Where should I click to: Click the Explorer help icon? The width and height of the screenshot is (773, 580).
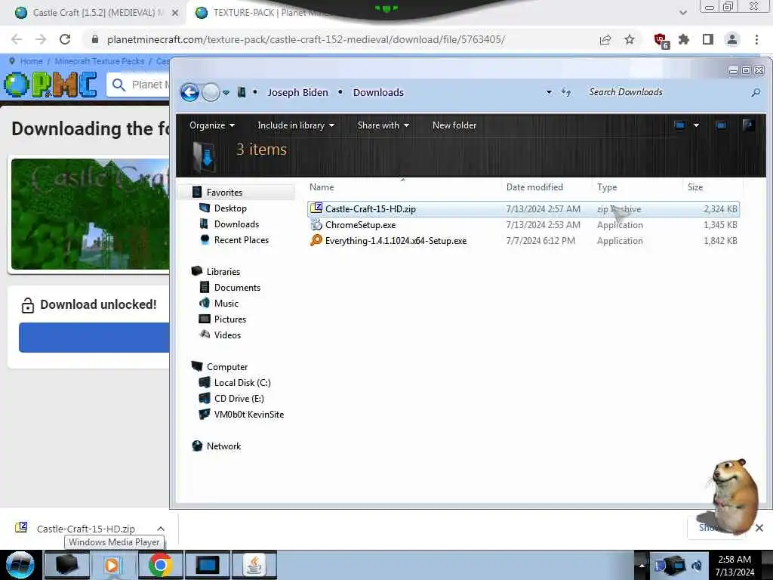point(748,125)
